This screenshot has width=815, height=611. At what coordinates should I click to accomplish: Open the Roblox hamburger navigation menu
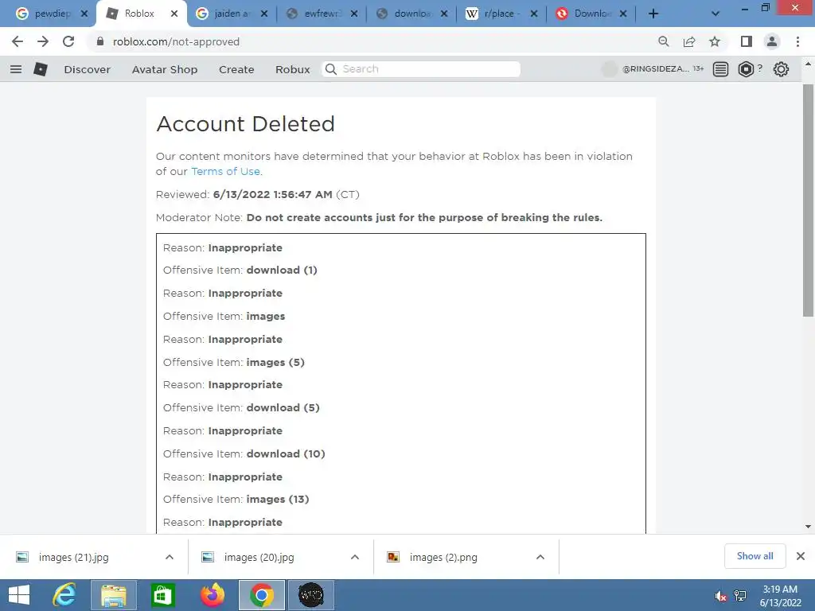pos(16,69)
